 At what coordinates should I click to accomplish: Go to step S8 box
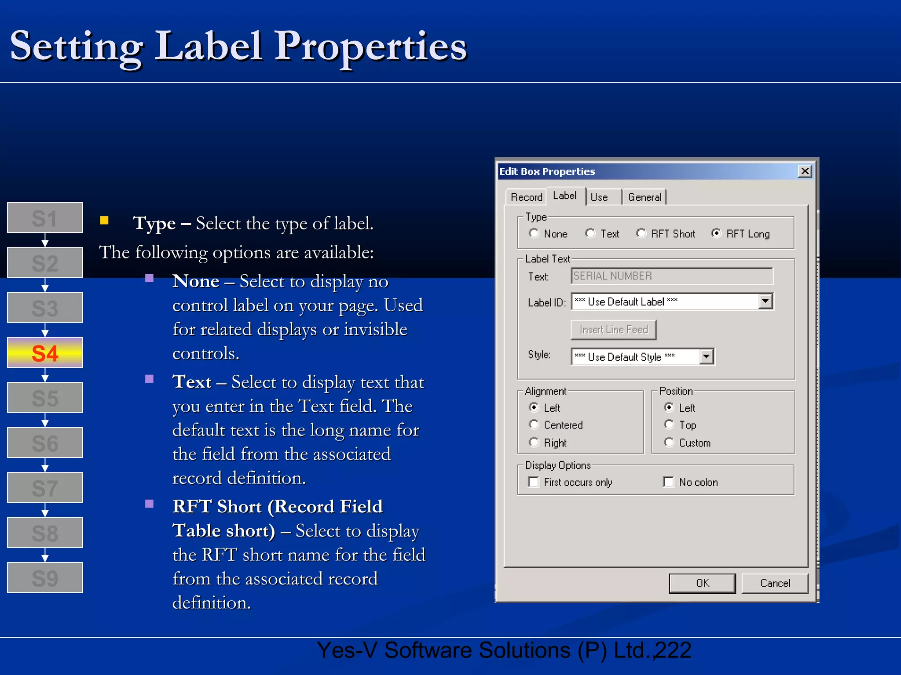(45, 533)
